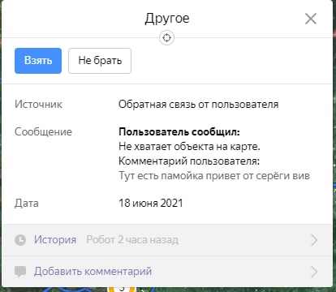This screenshot has height=292, width=336.
Task: Click the Не брать button
Action: [100, 61]
